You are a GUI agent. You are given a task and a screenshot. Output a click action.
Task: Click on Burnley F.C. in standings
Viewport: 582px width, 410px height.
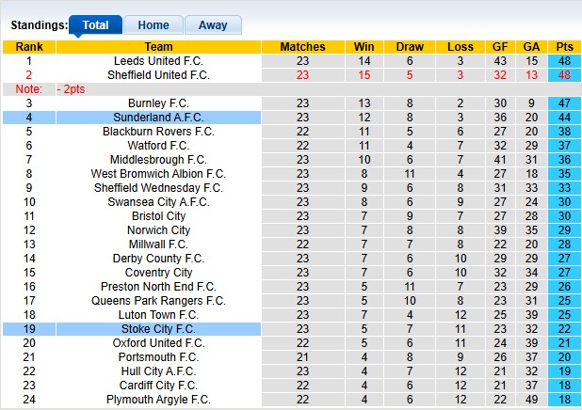point(158,103)
